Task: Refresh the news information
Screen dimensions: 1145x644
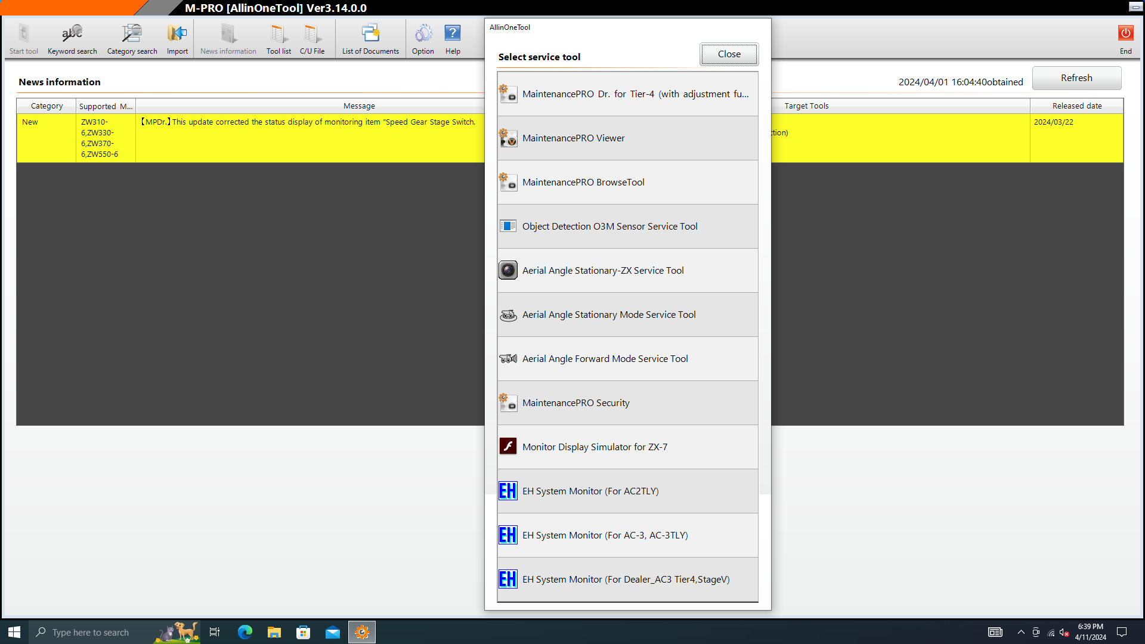Action: click(x=1076, y=78)
